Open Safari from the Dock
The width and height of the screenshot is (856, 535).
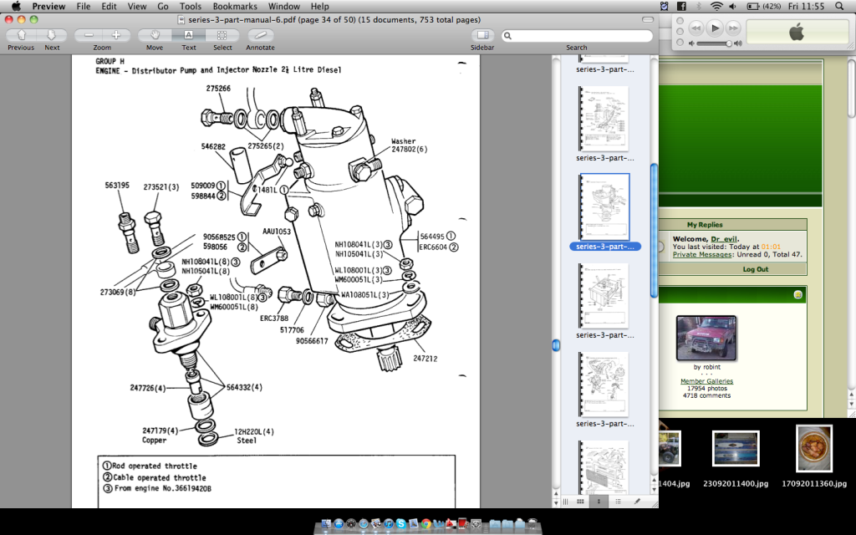[364, 523]
